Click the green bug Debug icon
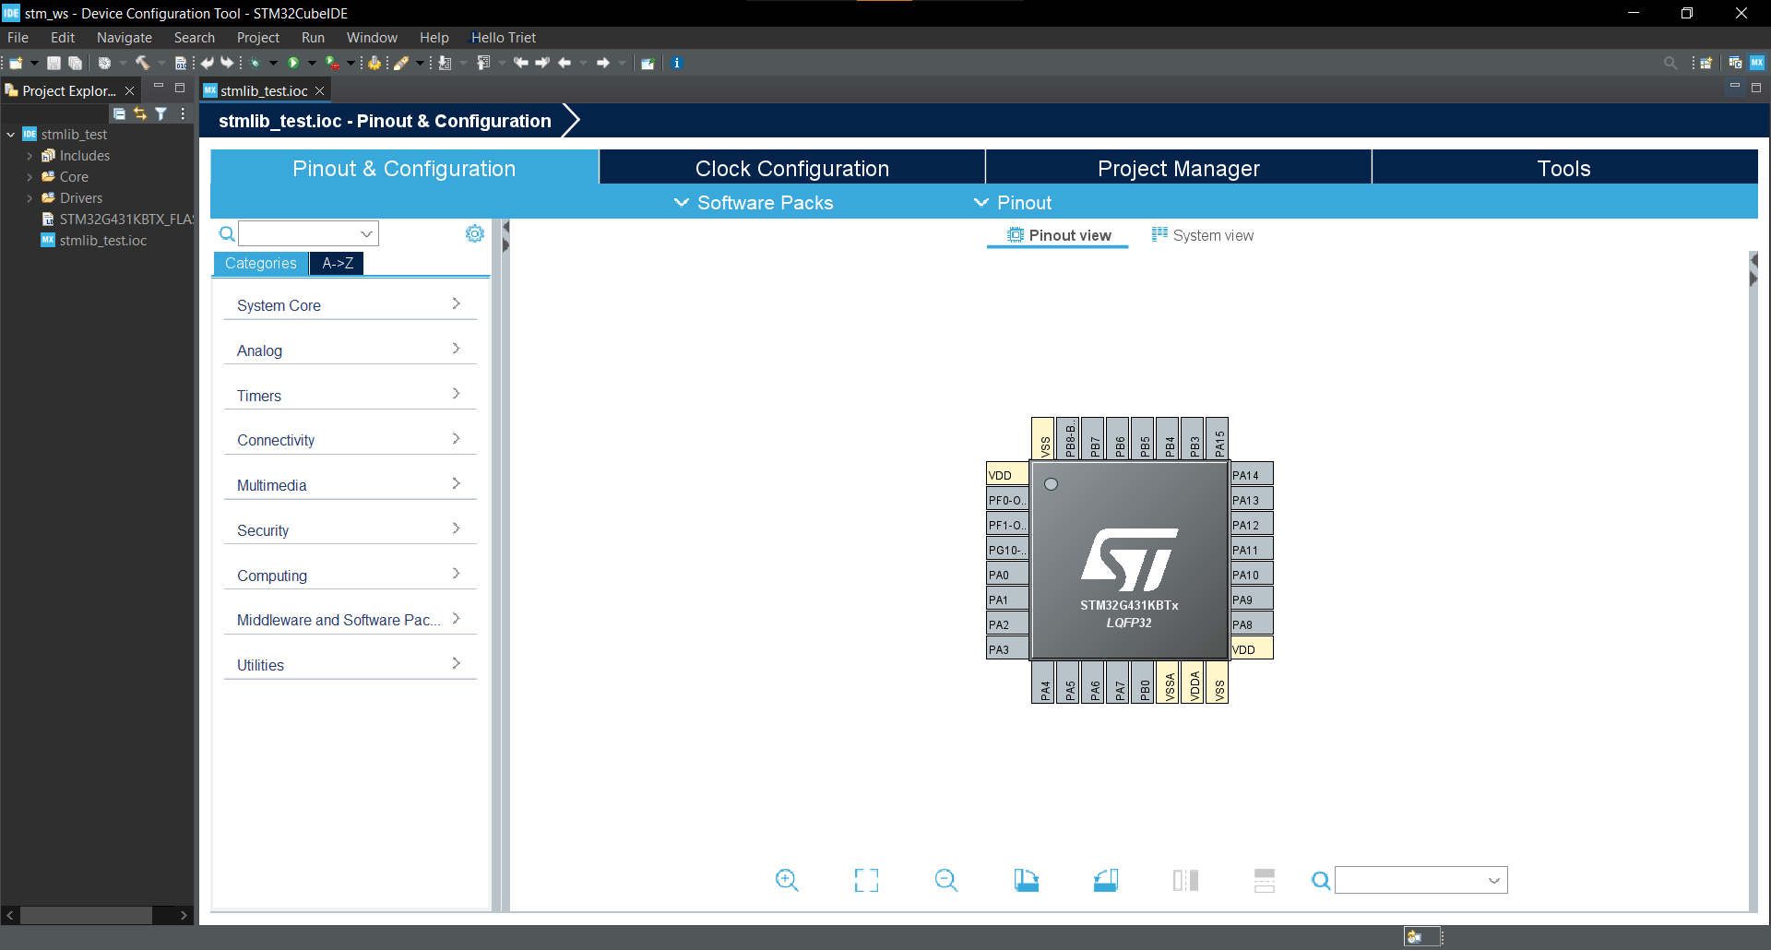 (x=256, y=63)
